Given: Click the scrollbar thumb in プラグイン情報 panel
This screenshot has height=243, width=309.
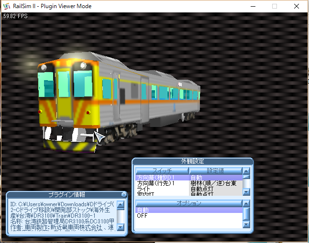Looking at the screenshot, I should point(121,210).
